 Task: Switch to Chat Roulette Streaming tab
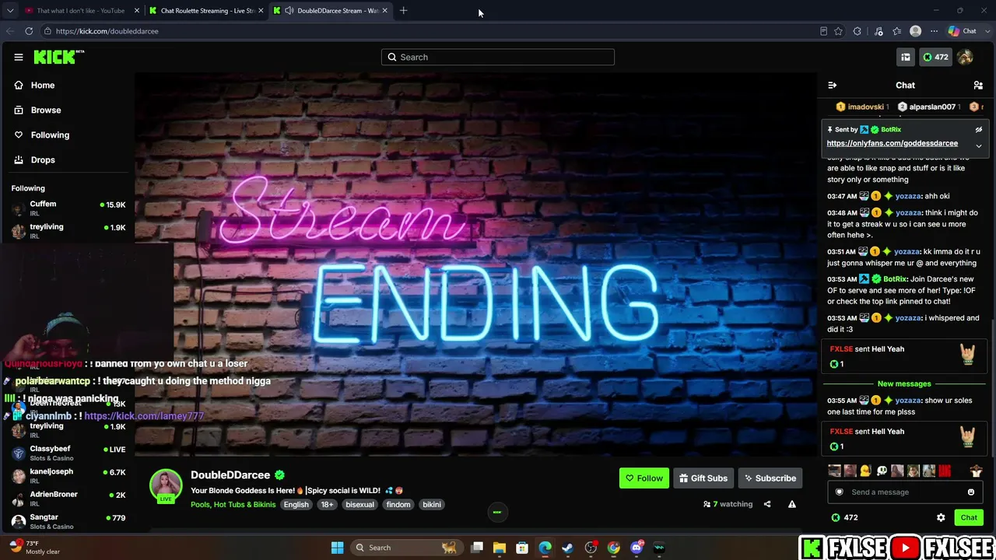pos(206,11)
